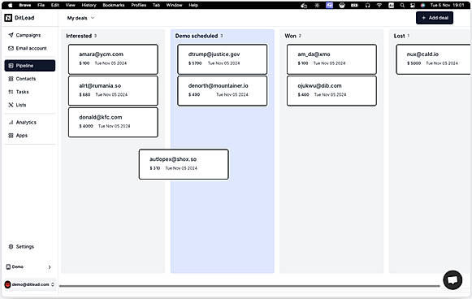Screen dimensions: 472x299
Task: Open Analytics page
Action: pos(23,122)
